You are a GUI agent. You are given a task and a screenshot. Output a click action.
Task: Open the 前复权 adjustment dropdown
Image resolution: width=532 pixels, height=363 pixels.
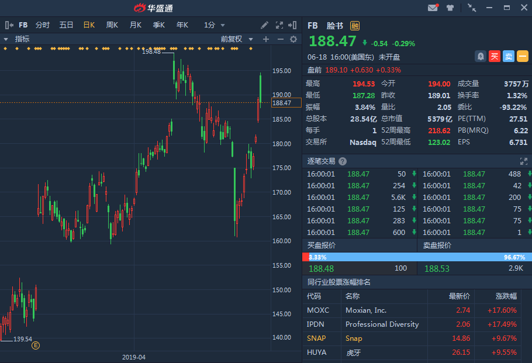coord(237,39)
